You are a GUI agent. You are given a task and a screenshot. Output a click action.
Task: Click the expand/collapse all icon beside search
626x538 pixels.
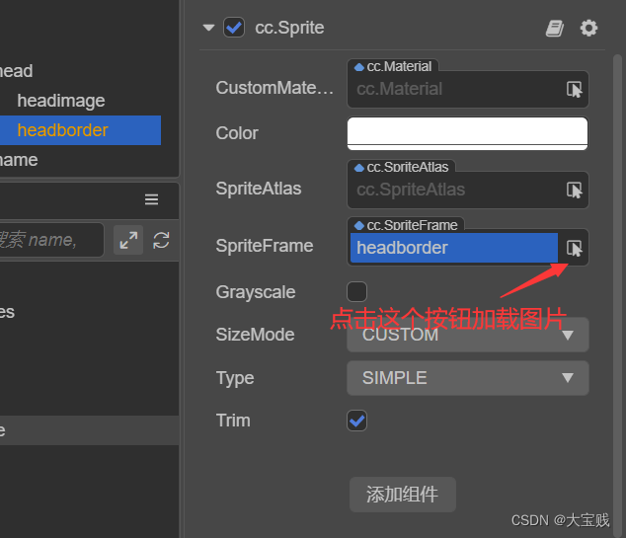point(128,240)
